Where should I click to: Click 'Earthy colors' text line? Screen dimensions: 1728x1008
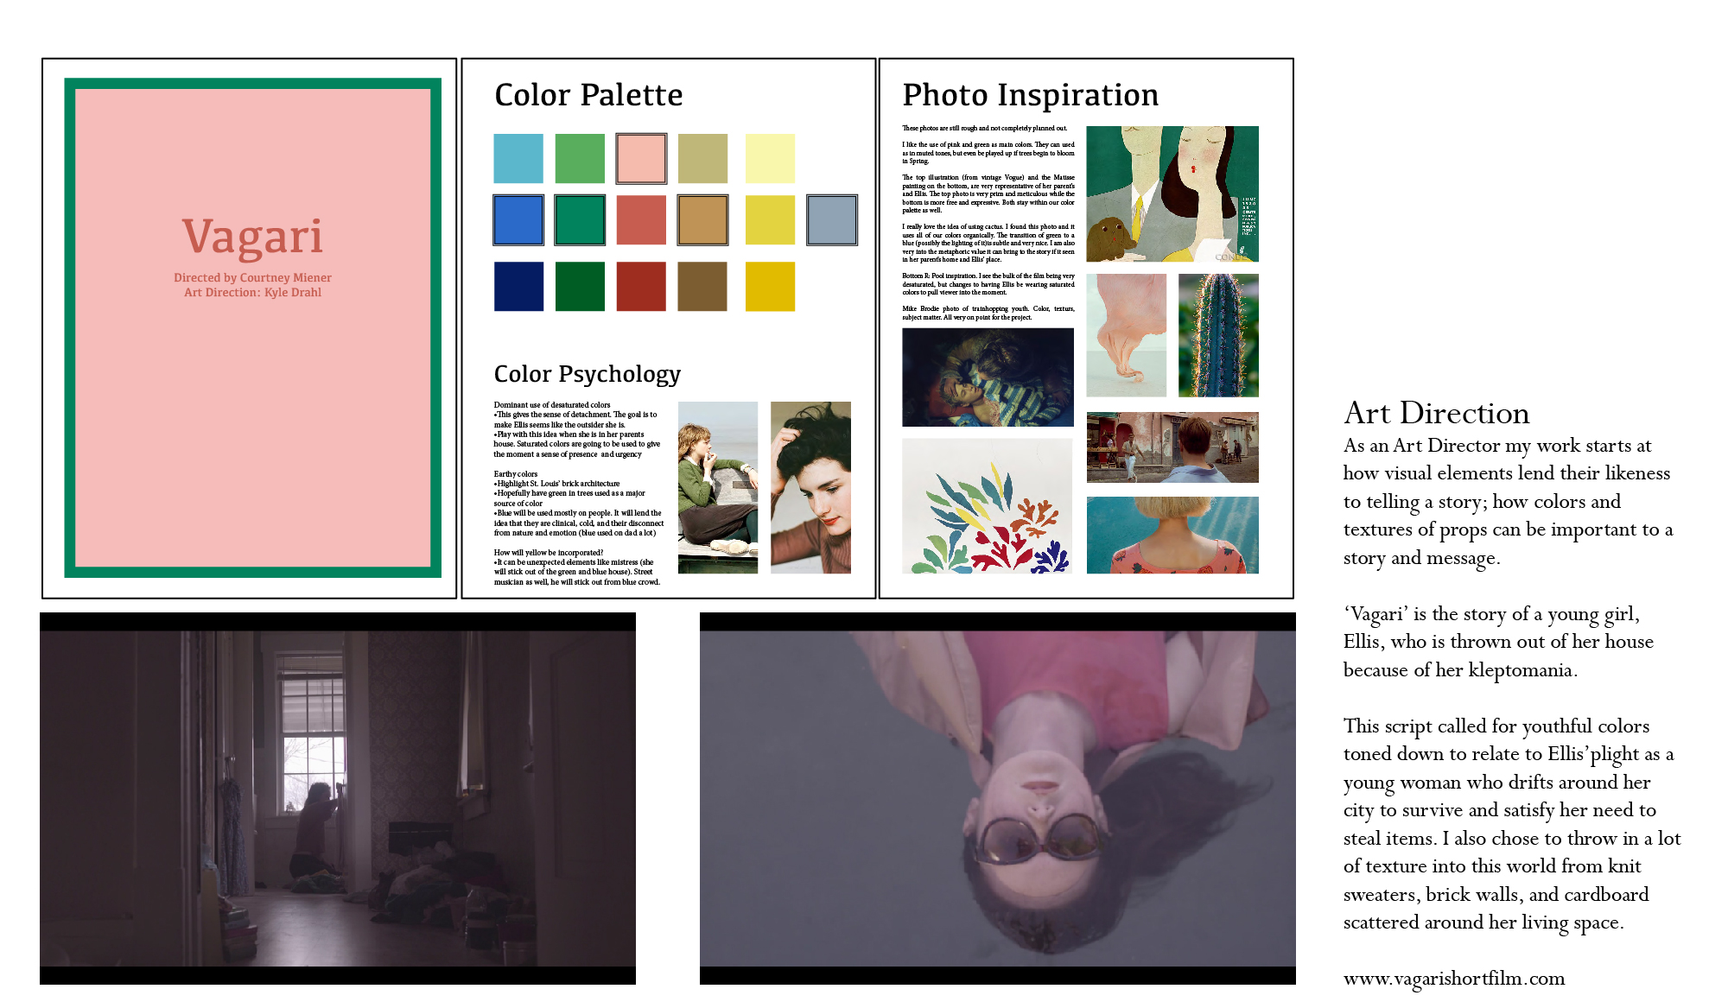coord(516,474)
